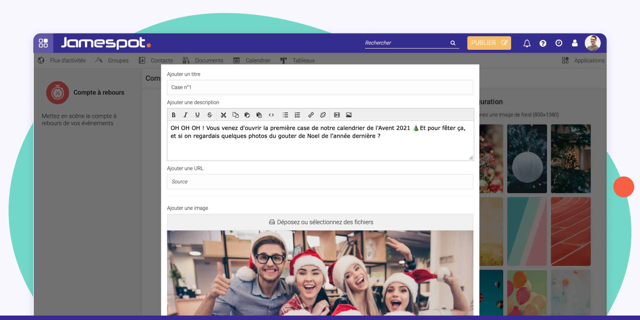Click the Source URL input field
This screenshot has height=320, width=640.
[320, 182]
